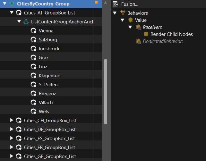Screen dimensions: 206x161
Task: Click the Cities_AT_GroupBox_List node icon
Action: point(19,13)
